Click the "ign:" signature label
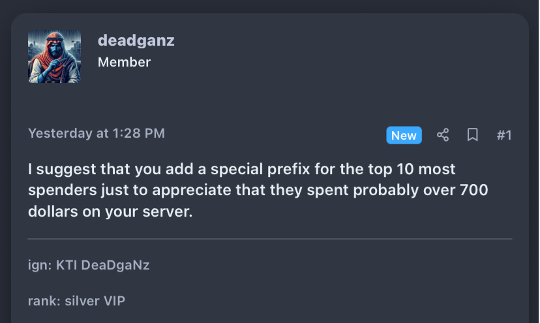The image size is (540, 323). tap(40, 266)
